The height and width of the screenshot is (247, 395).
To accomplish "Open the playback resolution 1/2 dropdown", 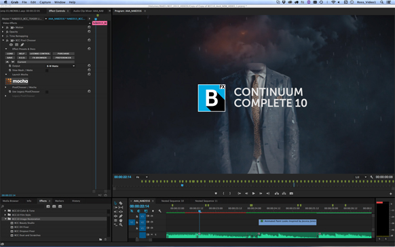I will (x=361, y=177).
